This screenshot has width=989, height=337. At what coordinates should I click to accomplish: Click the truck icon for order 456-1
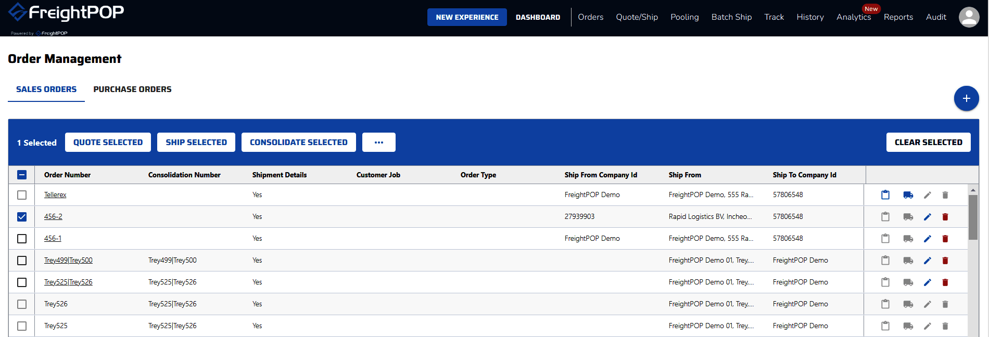[x=908, y=239]
